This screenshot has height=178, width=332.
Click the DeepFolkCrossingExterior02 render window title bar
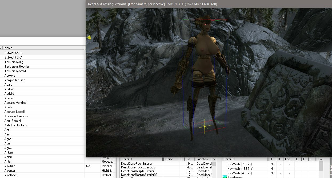209,4
